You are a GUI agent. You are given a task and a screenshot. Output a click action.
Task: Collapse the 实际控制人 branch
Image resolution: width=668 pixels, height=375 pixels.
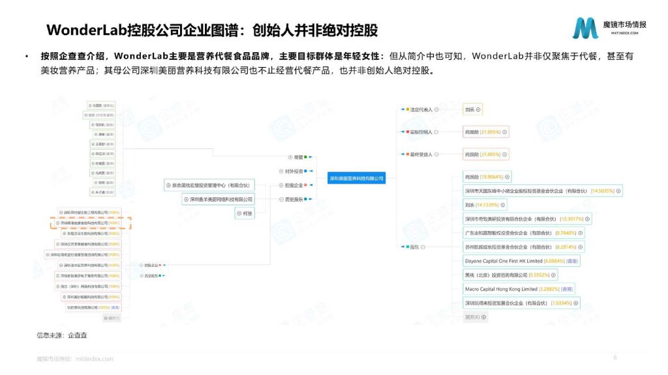tap(436, 132)
